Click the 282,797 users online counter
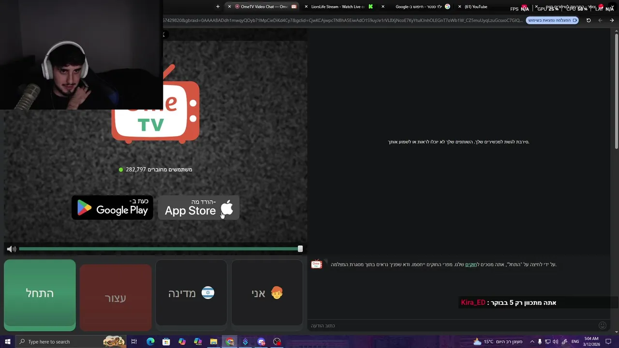The width and height of the screenshot is (619, 348). coord(155,170)
